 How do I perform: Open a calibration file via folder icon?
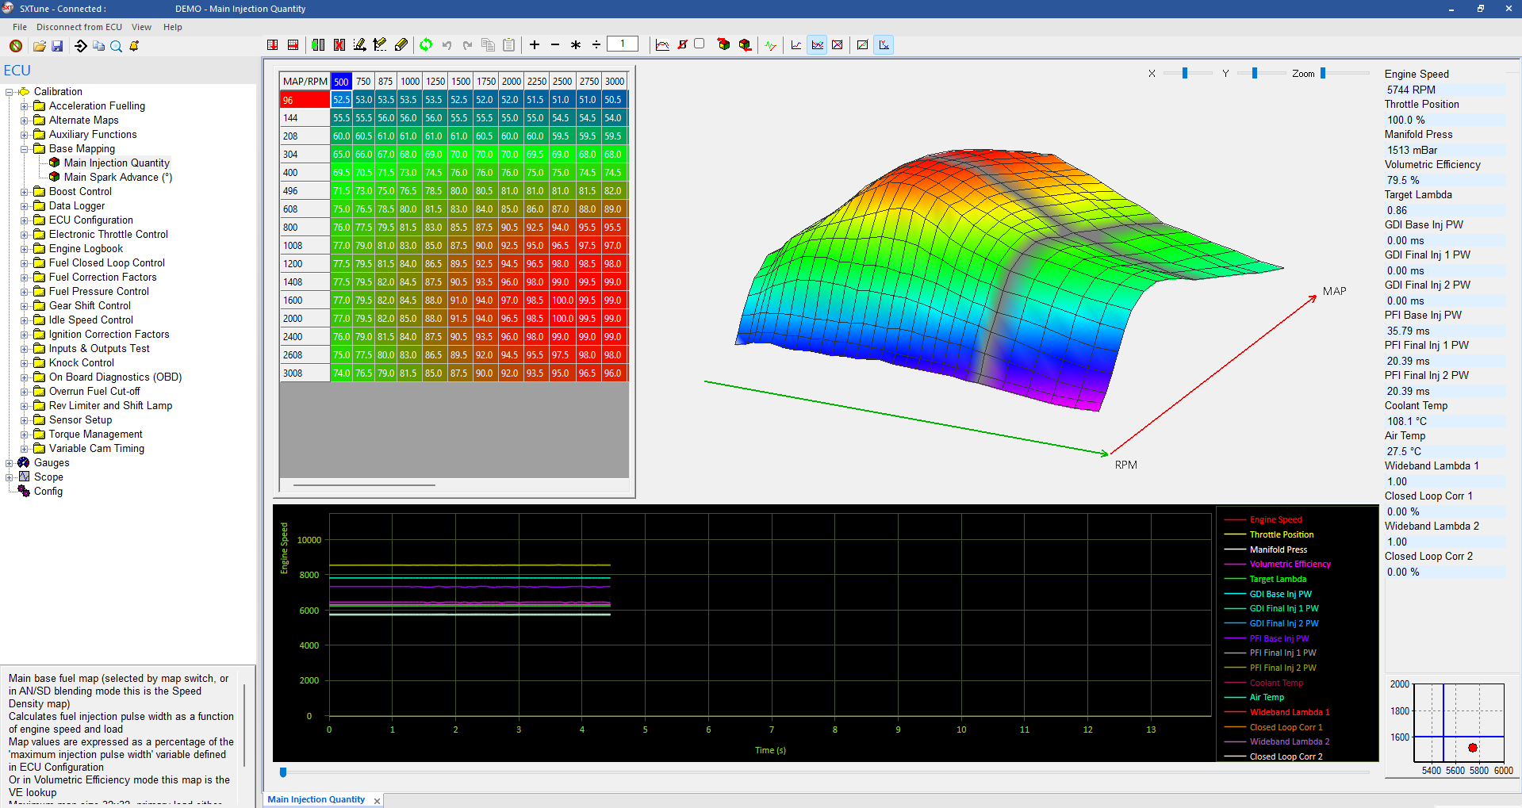point(39,46)
